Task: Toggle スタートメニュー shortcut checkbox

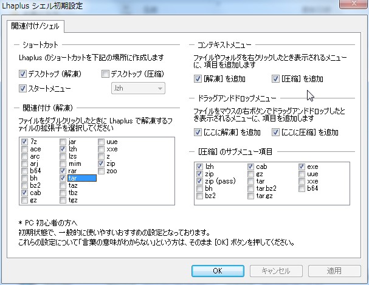Action: [22, 89]
